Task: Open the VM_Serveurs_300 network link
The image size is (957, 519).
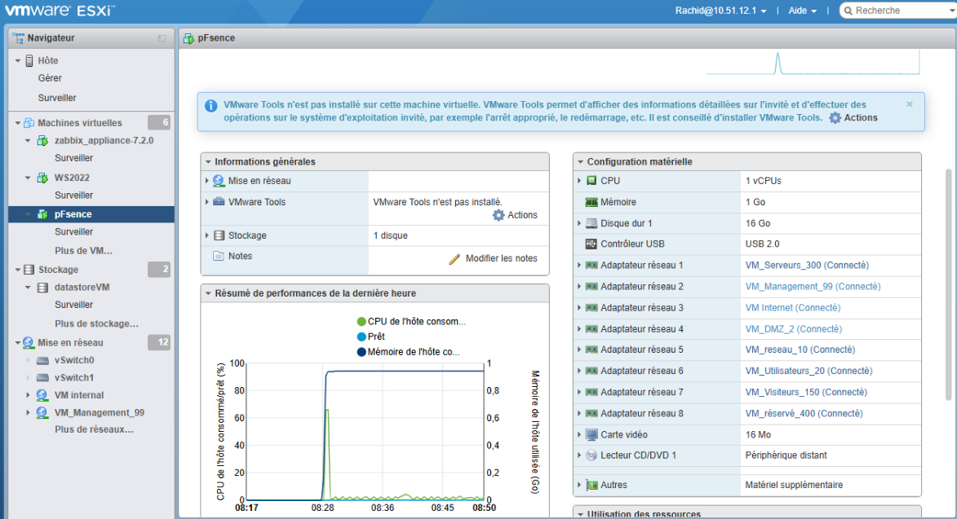Action: [807, 266]
